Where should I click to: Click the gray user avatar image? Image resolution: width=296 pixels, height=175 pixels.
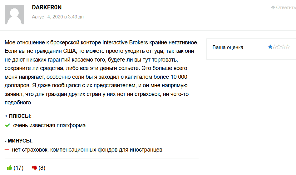pos(14,14)
